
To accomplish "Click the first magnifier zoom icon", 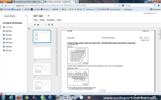I will pos(49,25).
